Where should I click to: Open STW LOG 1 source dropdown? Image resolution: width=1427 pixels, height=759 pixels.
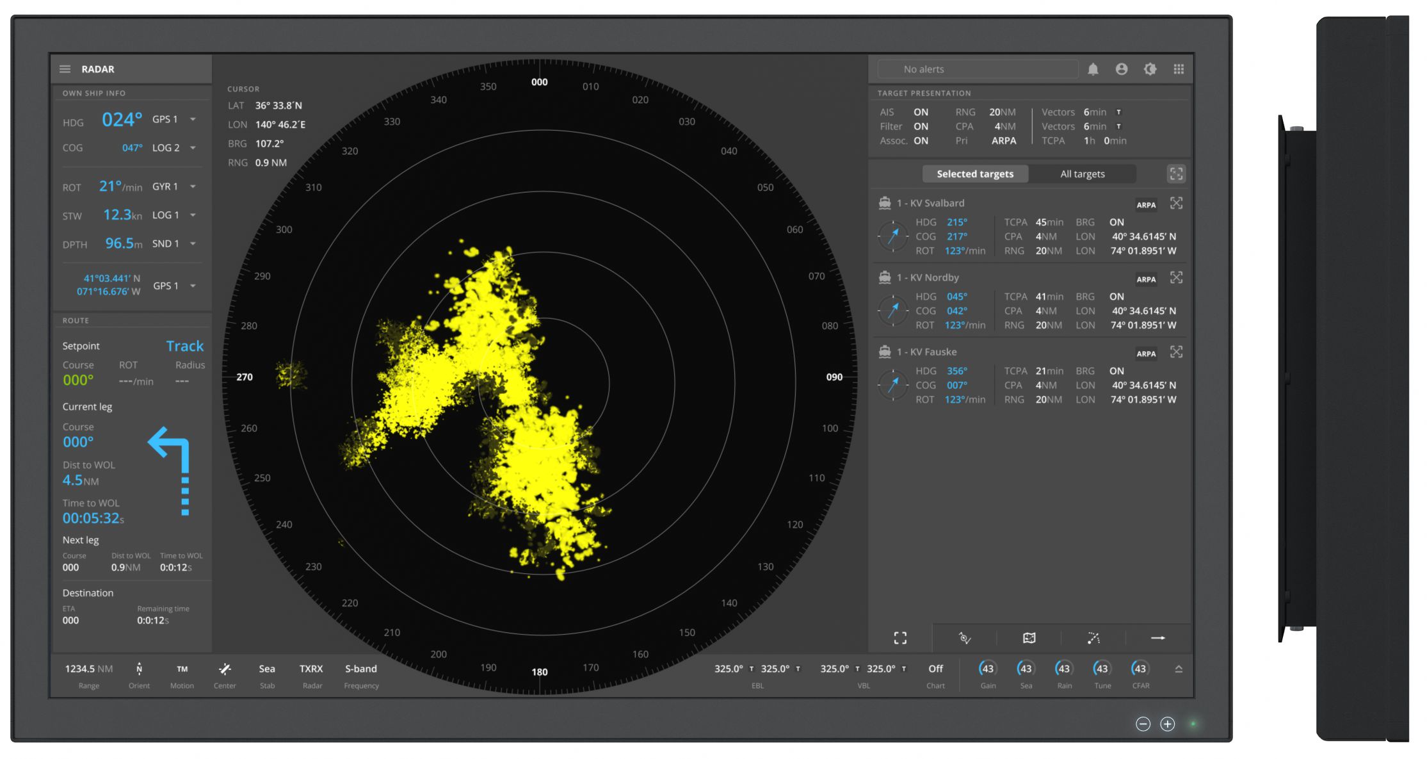click(193, 215)
